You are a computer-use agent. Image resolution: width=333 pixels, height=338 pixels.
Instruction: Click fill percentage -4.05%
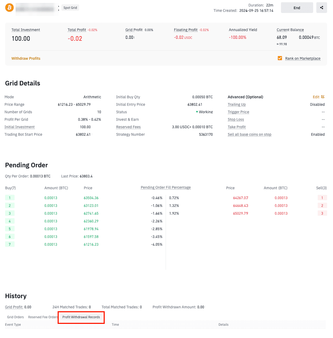[157, 244]
